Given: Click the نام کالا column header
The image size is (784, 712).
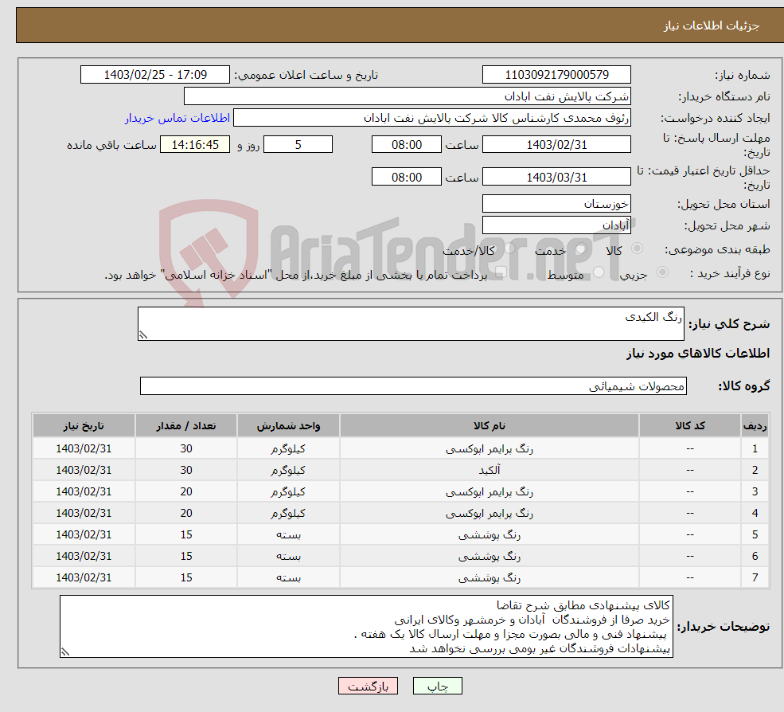Looking at the screenshot, I should [x=490, y=426].
